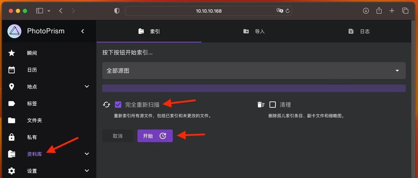Expand the 设置 submenu chevron
Screen dimensions: 418x178
click(x=86, y=170)
